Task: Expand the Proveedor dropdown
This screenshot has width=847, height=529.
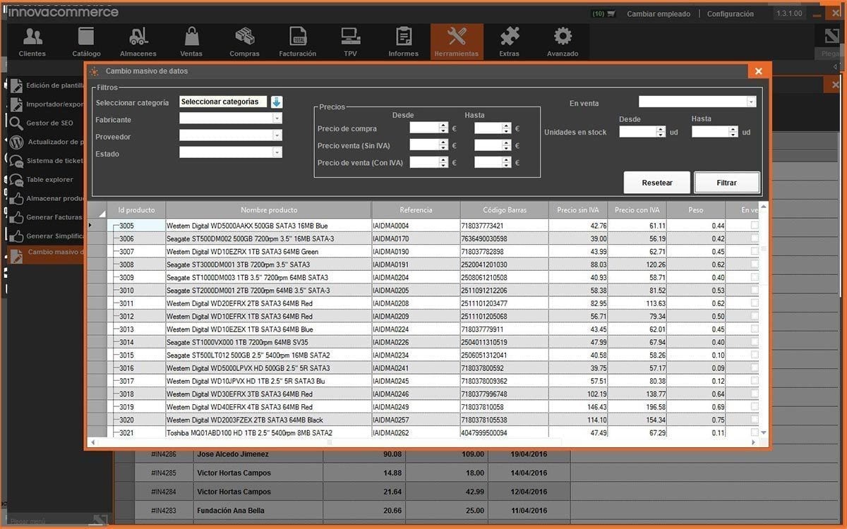Action: coord(277,135)
